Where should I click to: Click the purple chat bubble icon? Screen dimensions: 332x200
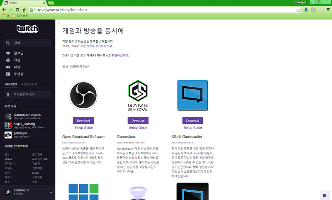click(325, 195)
